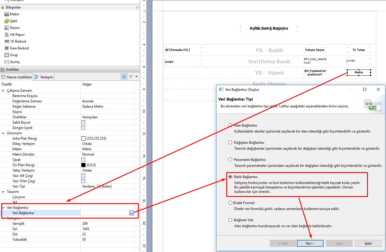Click the İleri > button
Viewport: 386px width, 252px height.
pyautogui.click(x=310, y=243)
